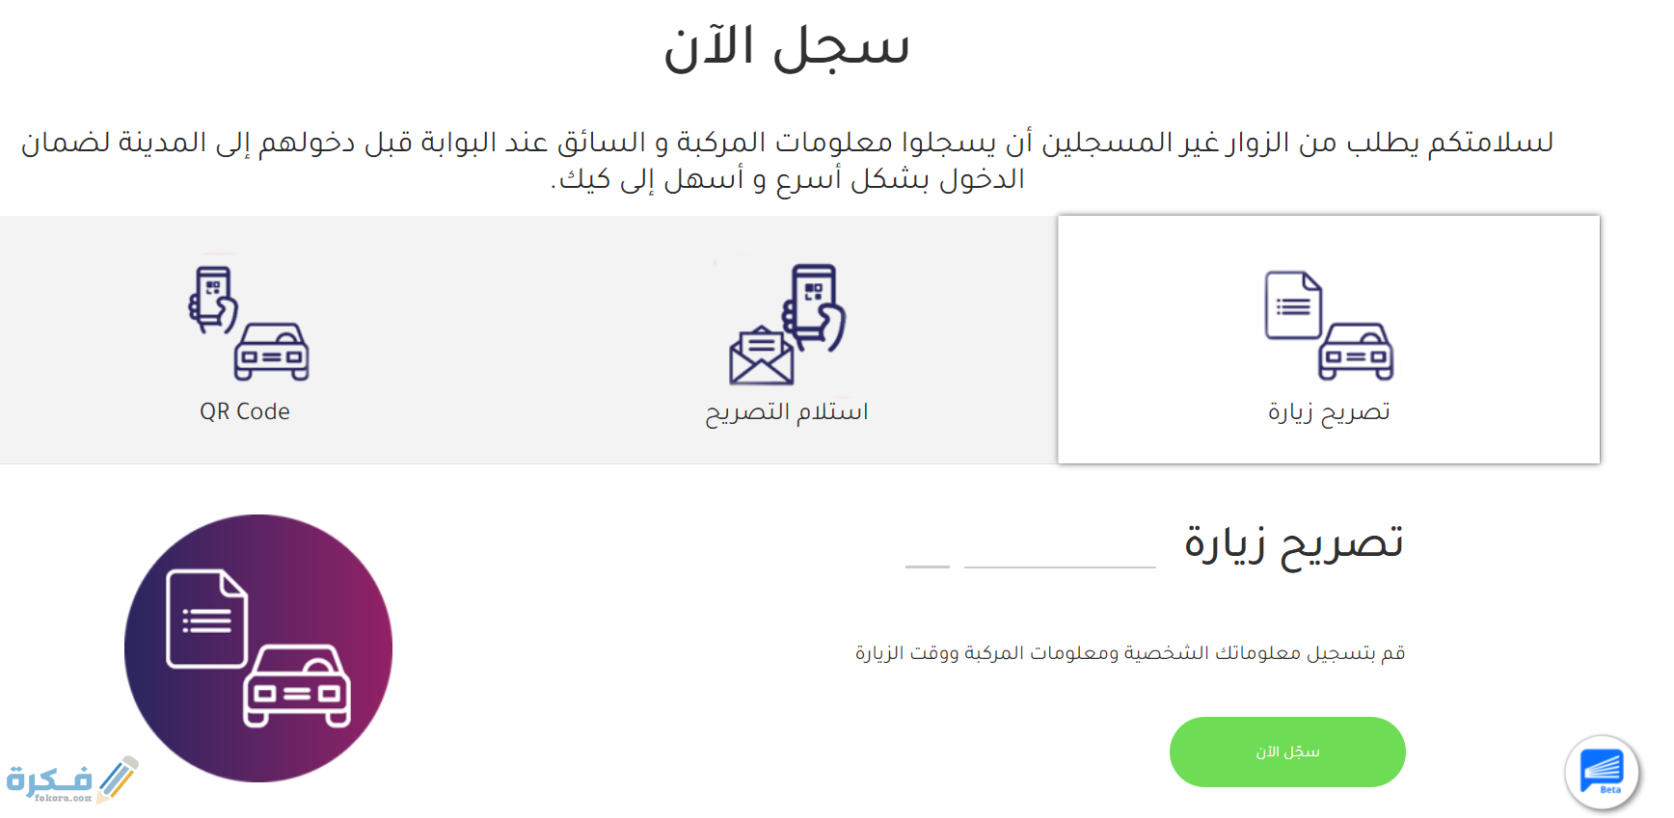
Task: Select the تصريح زيارة tab label
Action: click(x=1329, y=412)
